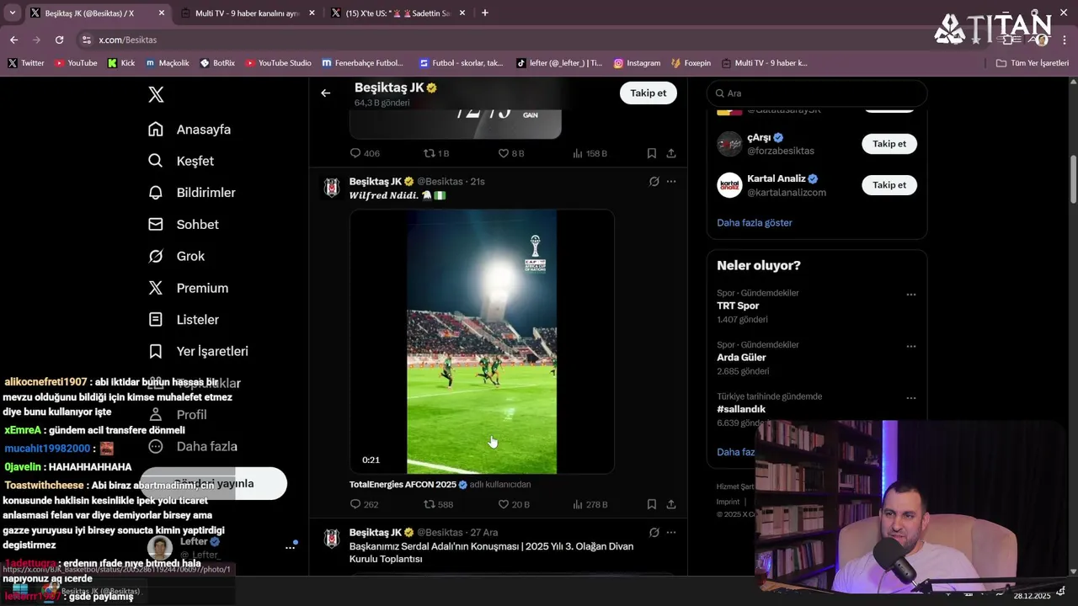Open Beşiktaş JK avatar on Ndidi post
This screenshot has height=606, width=1078.
pyautogui.click(x=332, y=188)
